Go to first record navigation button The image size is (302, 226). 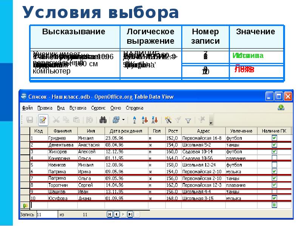pyautogui.click(x=110, y=214)
